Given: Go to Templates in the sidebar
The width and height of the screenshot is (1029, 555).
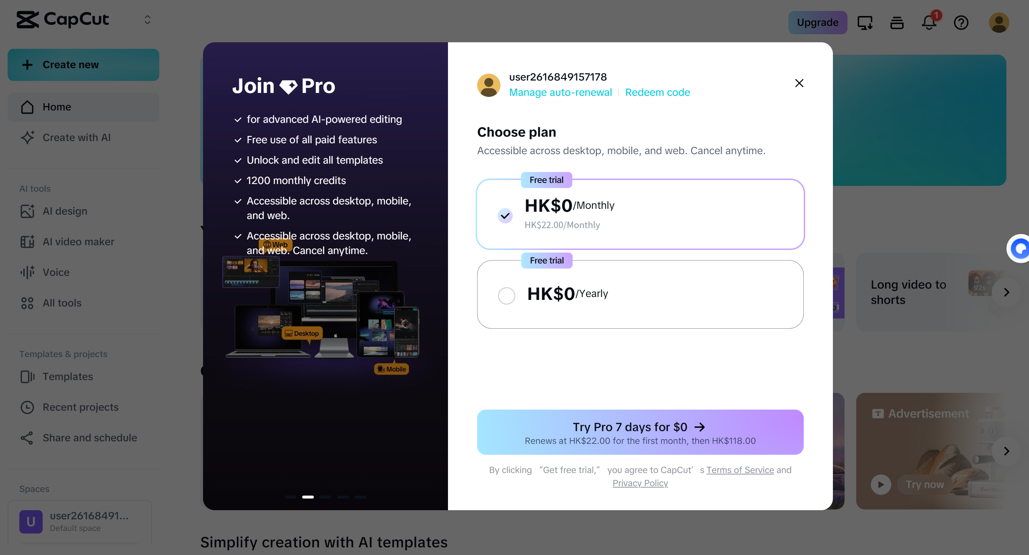Looking at the screenshot, I should 67,376.
